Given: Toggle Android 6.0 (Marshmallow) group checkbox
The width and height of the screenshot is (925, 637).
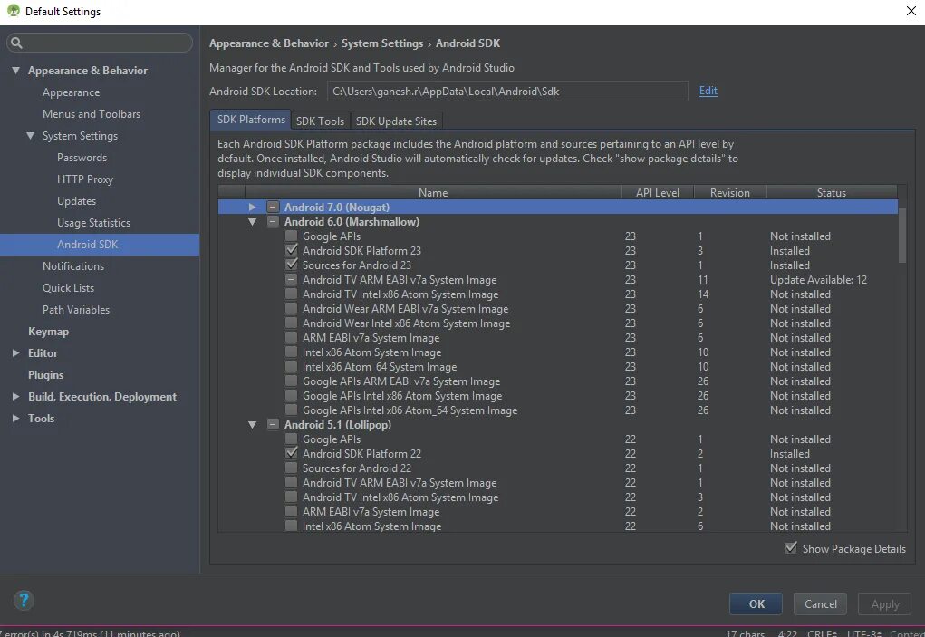Looking at the screenshot, I should pos(273,221).
